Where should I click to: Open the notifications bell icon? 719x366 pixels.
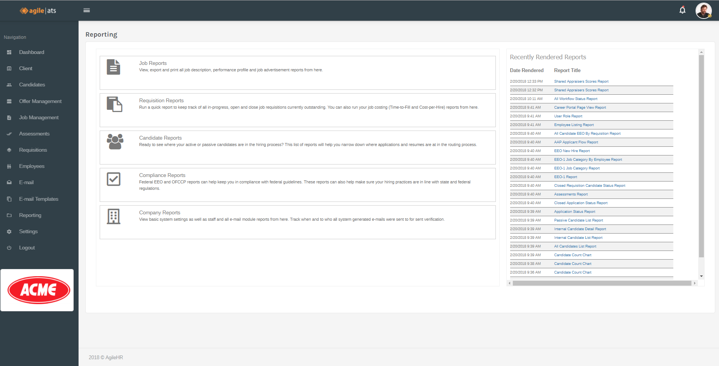pyautogui.click(x=682, y=10)
